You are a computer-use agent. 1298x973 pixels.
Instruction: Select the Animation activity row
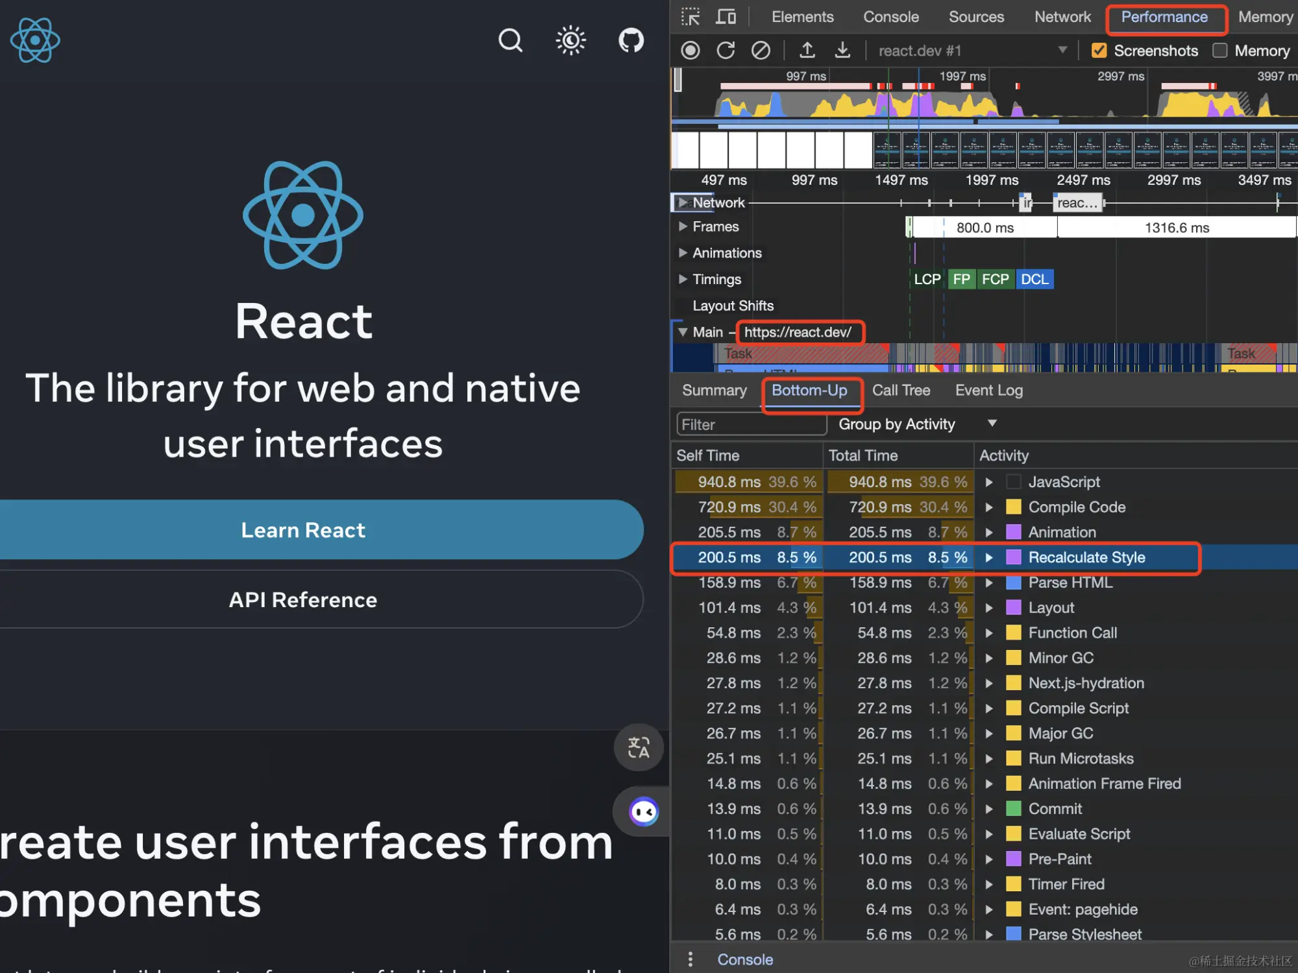[x=984, y=532]
